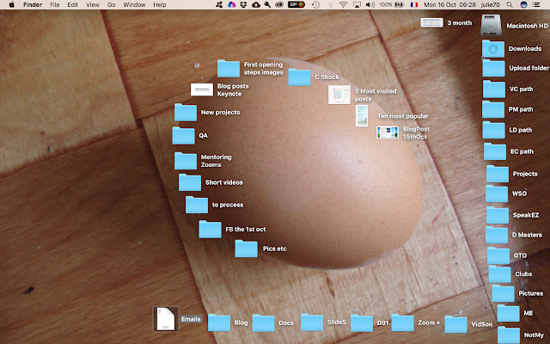This screenshot has width=550, height=344.
Task: Click the Bluetooth menu bar icon
Action: pos(330,4)
